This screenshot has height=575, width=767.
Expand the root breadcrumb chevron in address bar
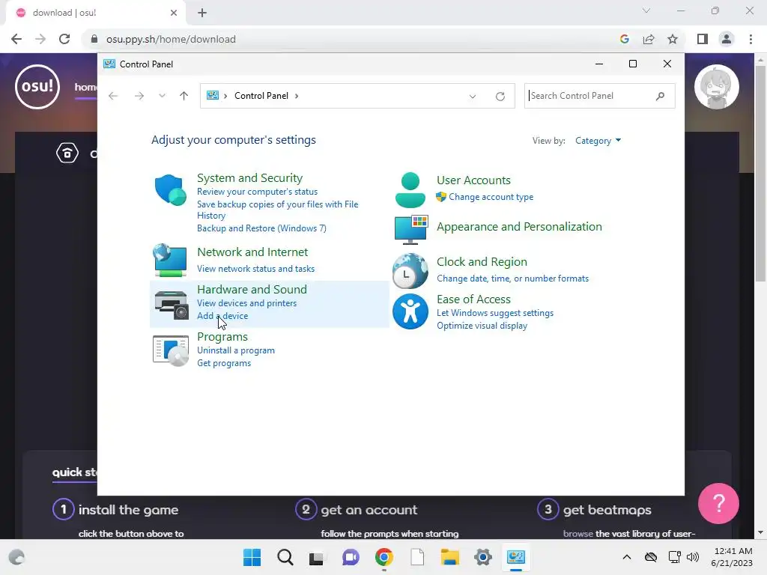[225, 96]
